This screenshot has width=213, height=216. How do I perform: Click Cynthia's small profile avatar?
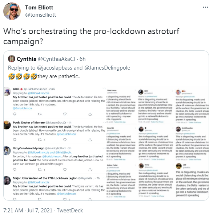tap(12, 59)
